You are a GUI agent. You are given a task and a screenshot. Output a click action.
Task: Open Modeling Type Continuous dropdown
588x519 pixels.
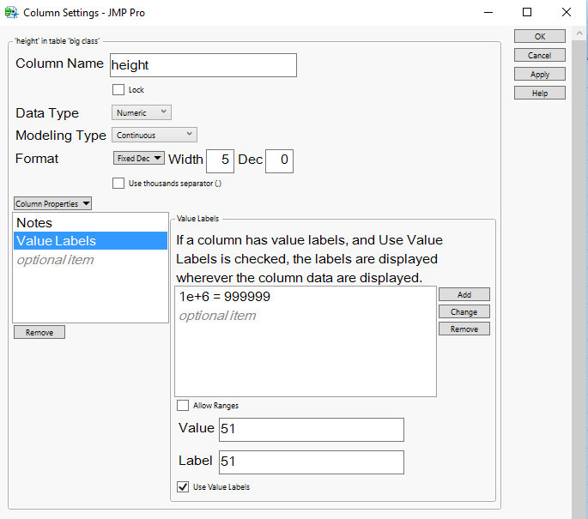[155, 135]
